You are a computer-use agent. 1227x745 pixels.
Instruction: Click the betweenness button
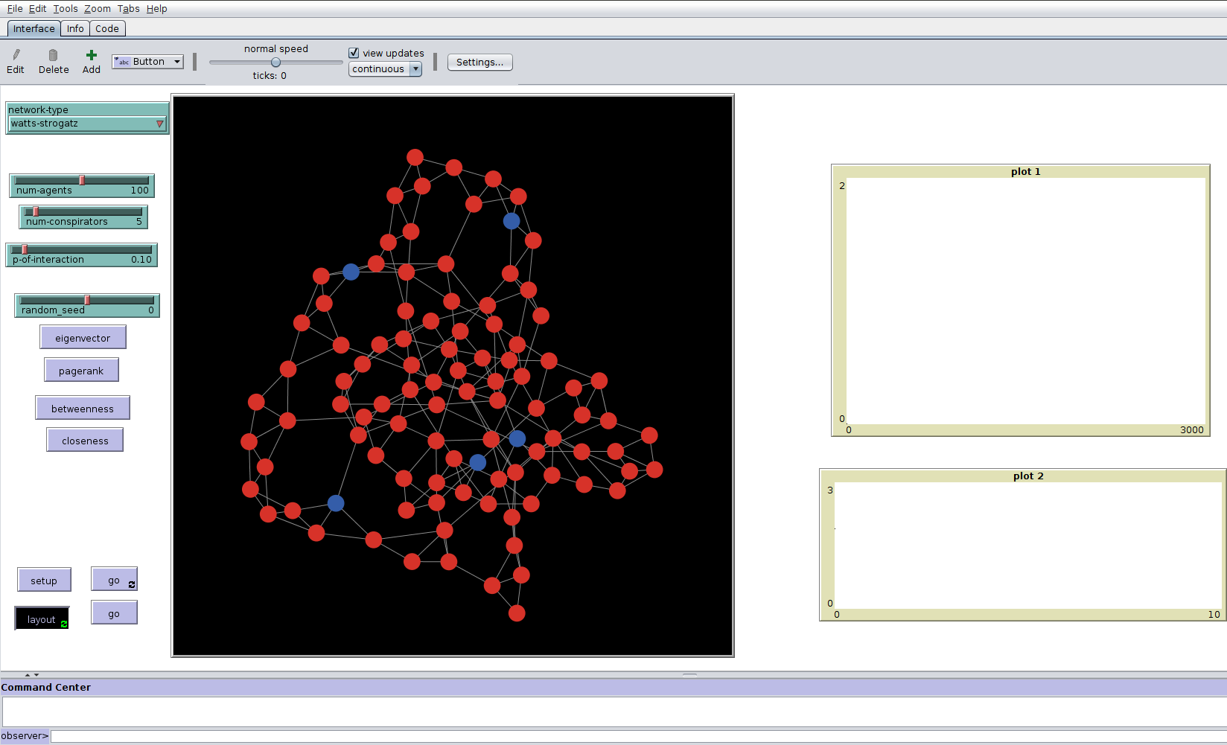(83, 409)
